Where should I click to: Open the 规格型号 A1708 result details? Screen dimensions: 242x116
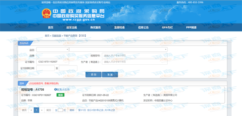(33, 89)
